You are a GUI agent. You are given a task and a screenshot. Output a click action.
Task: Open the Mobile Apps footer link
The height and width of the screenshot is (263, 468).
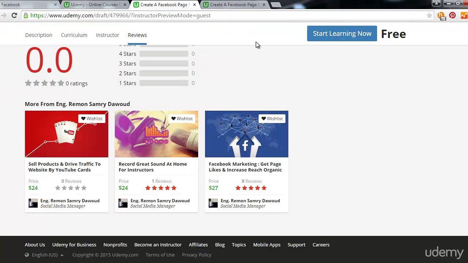(267, 245)
